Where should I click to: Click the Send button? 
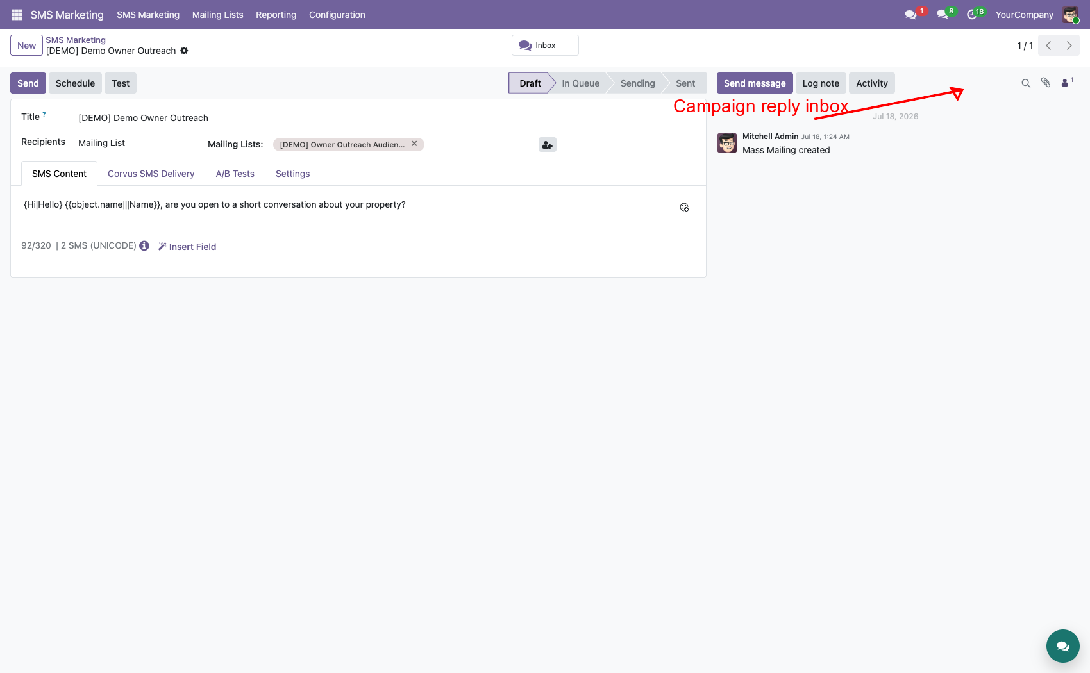[x=28, y=83]
